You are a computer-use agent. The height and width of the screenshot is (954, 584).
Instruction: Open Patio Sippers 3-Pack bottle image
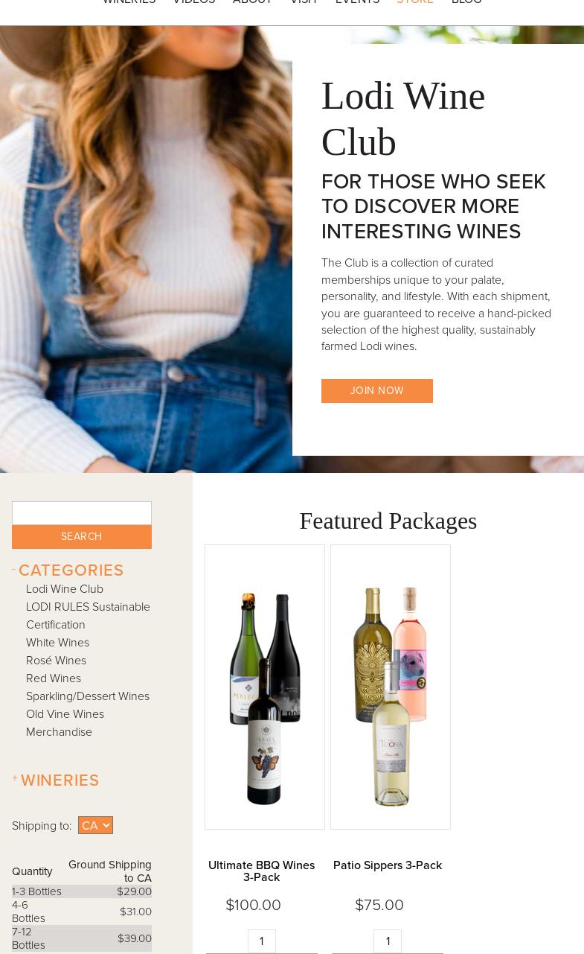click(x=391, y=687)
